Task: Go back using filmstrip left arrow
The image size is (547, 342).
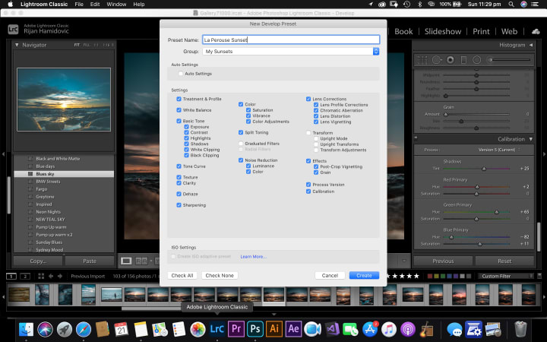Action: [51, 276]
